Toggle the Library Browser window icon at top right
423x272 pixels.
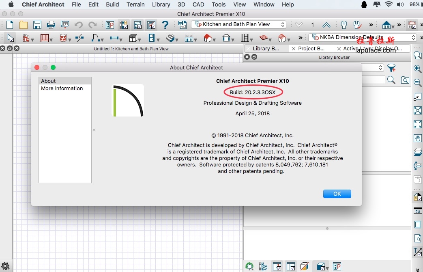[x=412, y=25]
